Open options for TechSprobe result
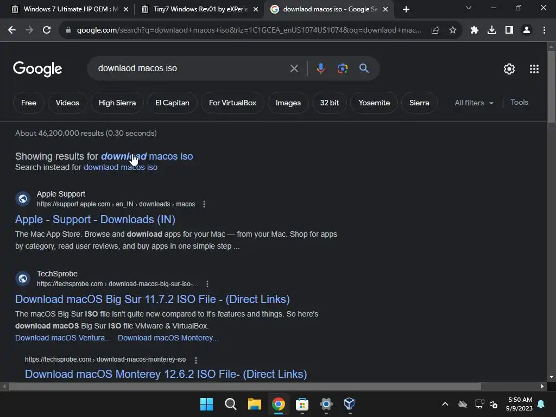Screen dimensions: 556x417 (x=207, y=284)
